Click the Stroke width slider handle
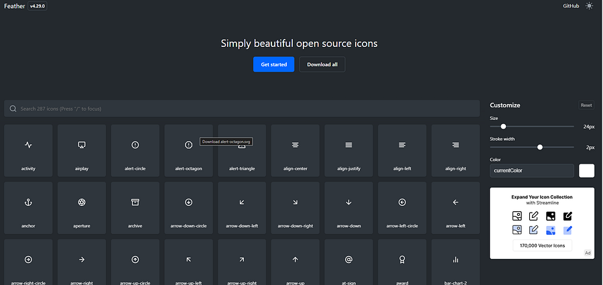The height and width of the screenshot is (285, 603). click(x=540, y=147)
